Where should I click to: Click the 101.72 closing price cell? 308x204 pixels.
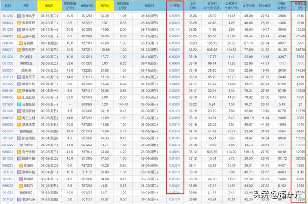[282, 158]
